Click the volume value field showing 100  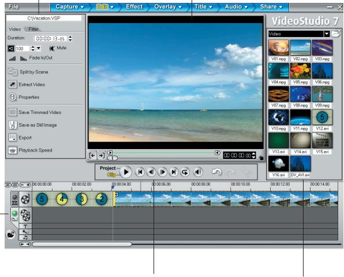coord(23,49)
